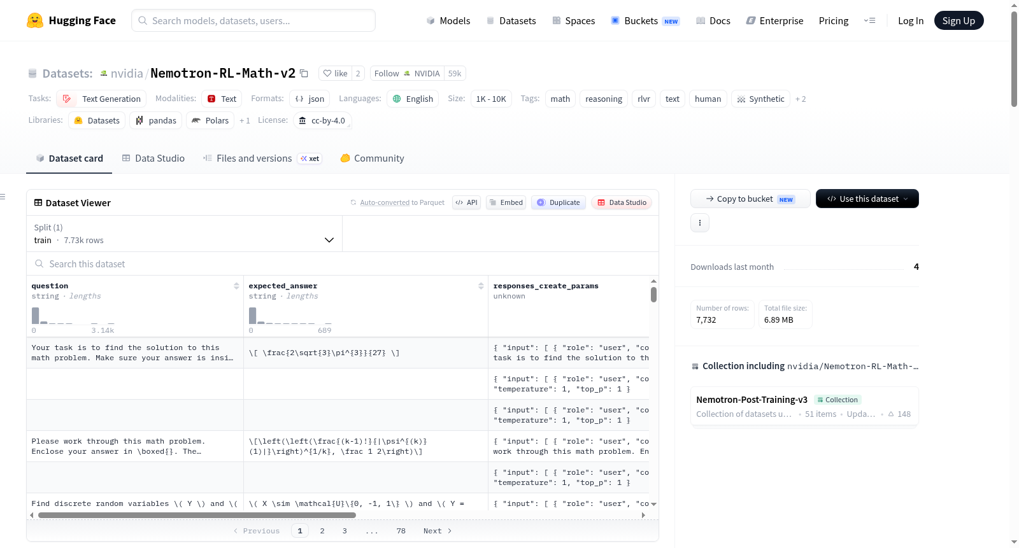Open the Pricing page
The width and height of the screenshot is (1019, 548).
point(834,21)
